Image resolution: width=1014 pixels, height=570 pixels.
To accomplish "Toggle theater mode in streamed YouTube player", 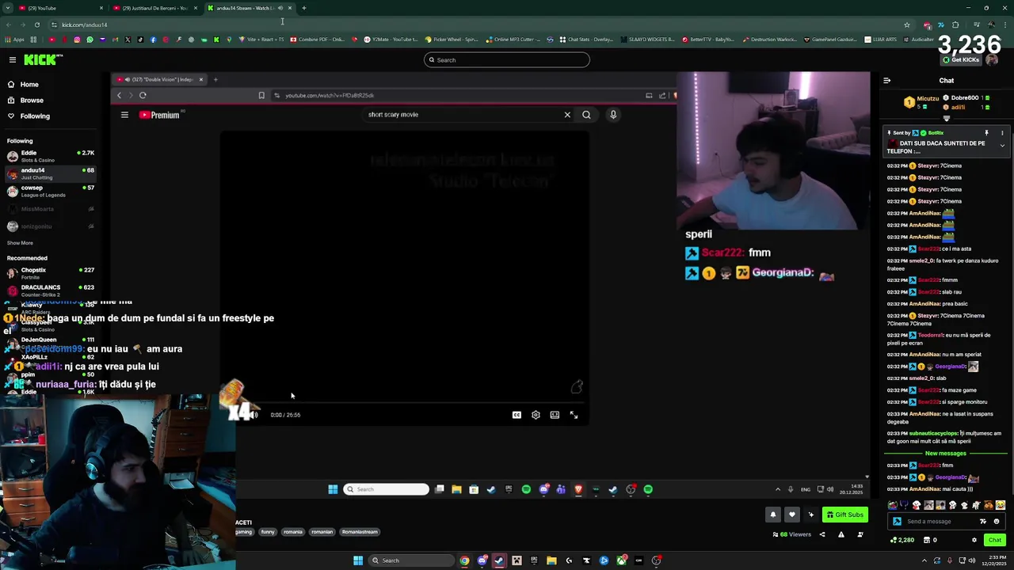I will [x=555, y=415].
